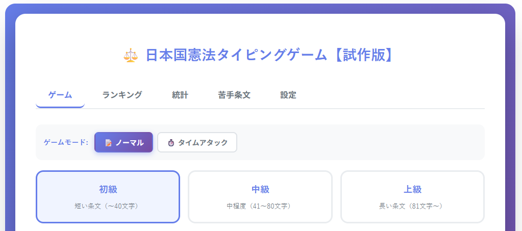Choose the 初級 difficulty card

(108, 197)
